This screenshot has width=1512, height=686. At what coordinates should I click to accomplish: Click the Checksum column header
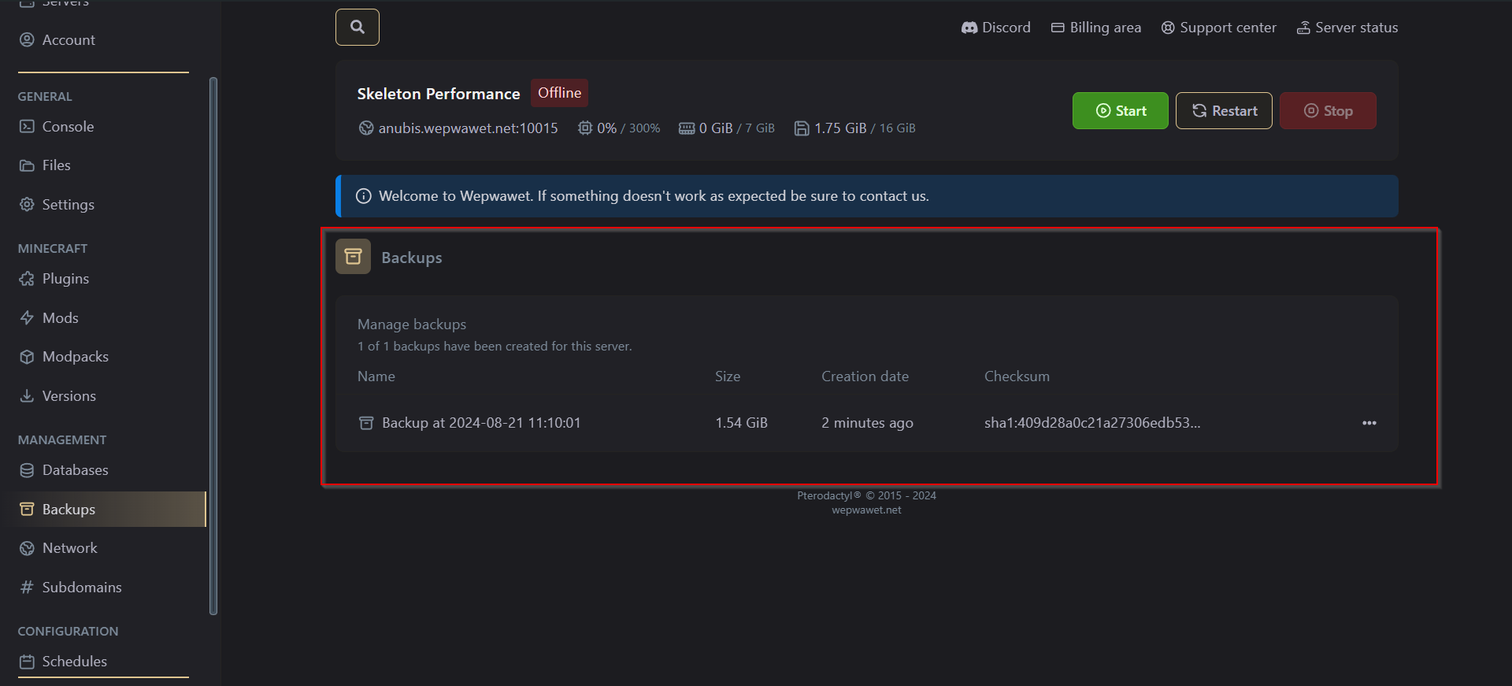tap(1017, 376)
